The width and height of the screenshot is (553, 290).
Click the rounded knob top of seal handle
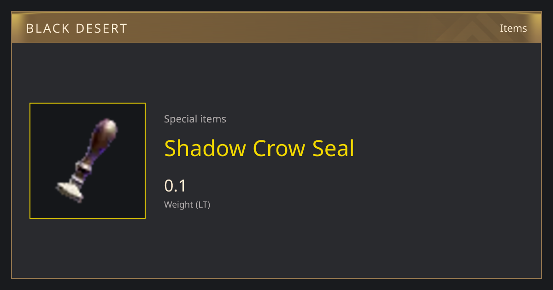(109, 127)
